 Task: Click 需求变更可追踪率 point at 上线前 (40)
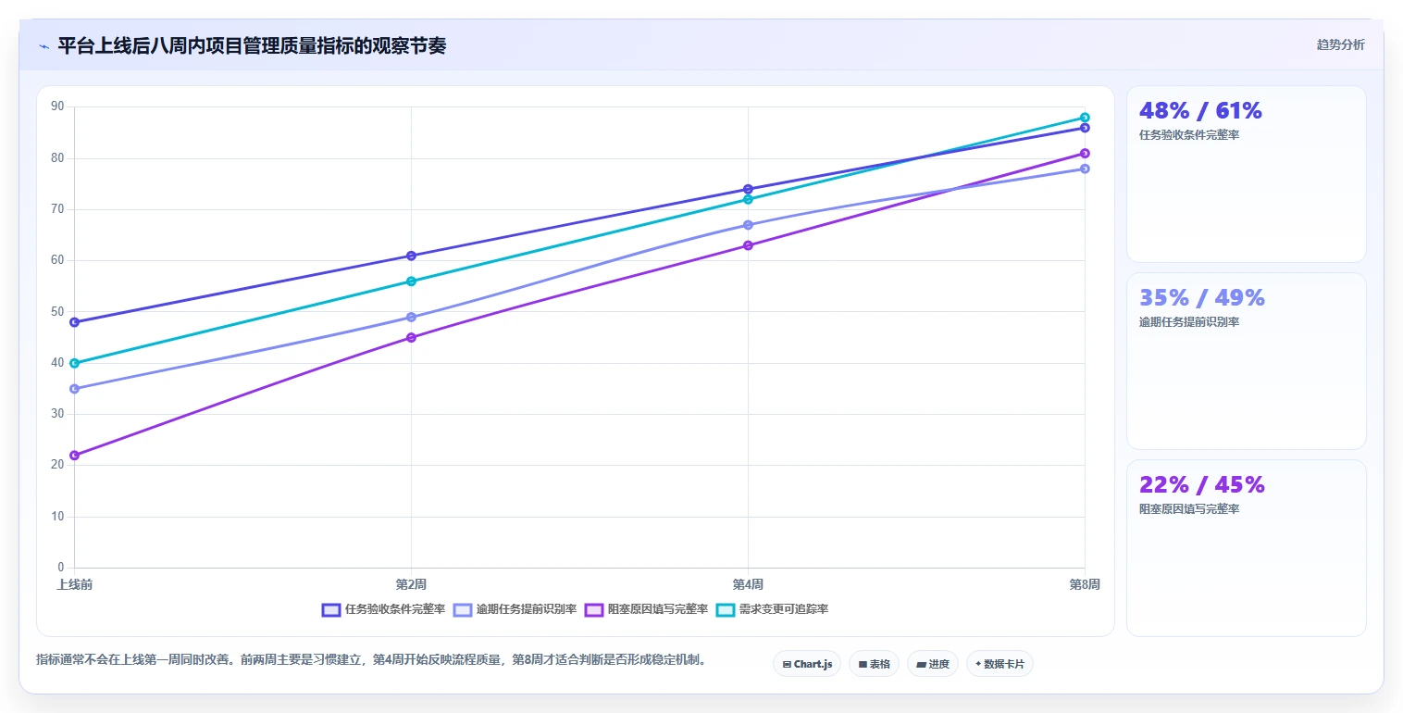[x=74, y=363]
